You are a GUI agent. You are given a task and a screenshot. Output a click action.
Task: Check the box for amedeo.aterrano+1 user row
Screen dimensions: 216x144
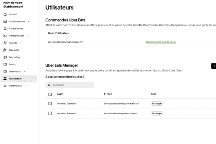(50, 103)
